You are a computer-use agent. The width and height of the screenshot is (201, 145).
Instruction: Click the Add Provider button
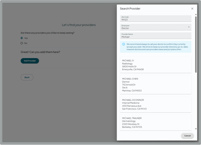30,61
